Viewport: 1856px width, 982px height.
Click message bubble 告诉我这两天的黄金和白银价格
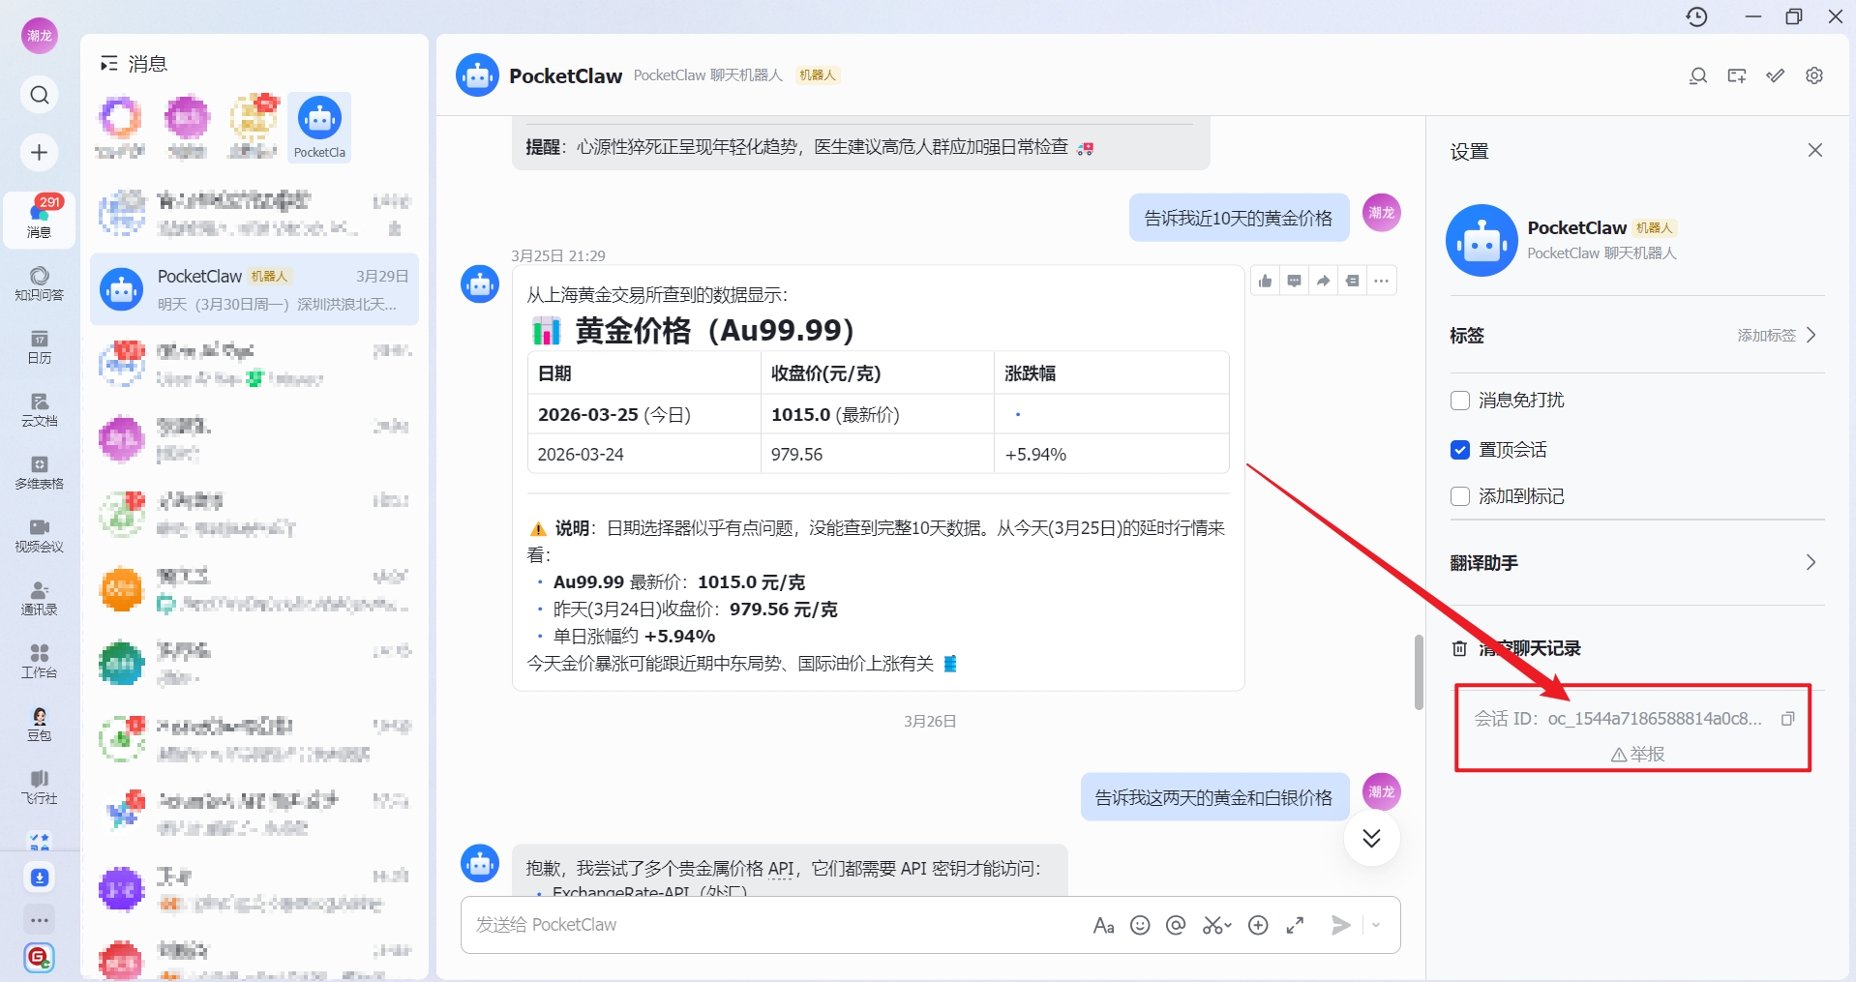pos(1213,797)
